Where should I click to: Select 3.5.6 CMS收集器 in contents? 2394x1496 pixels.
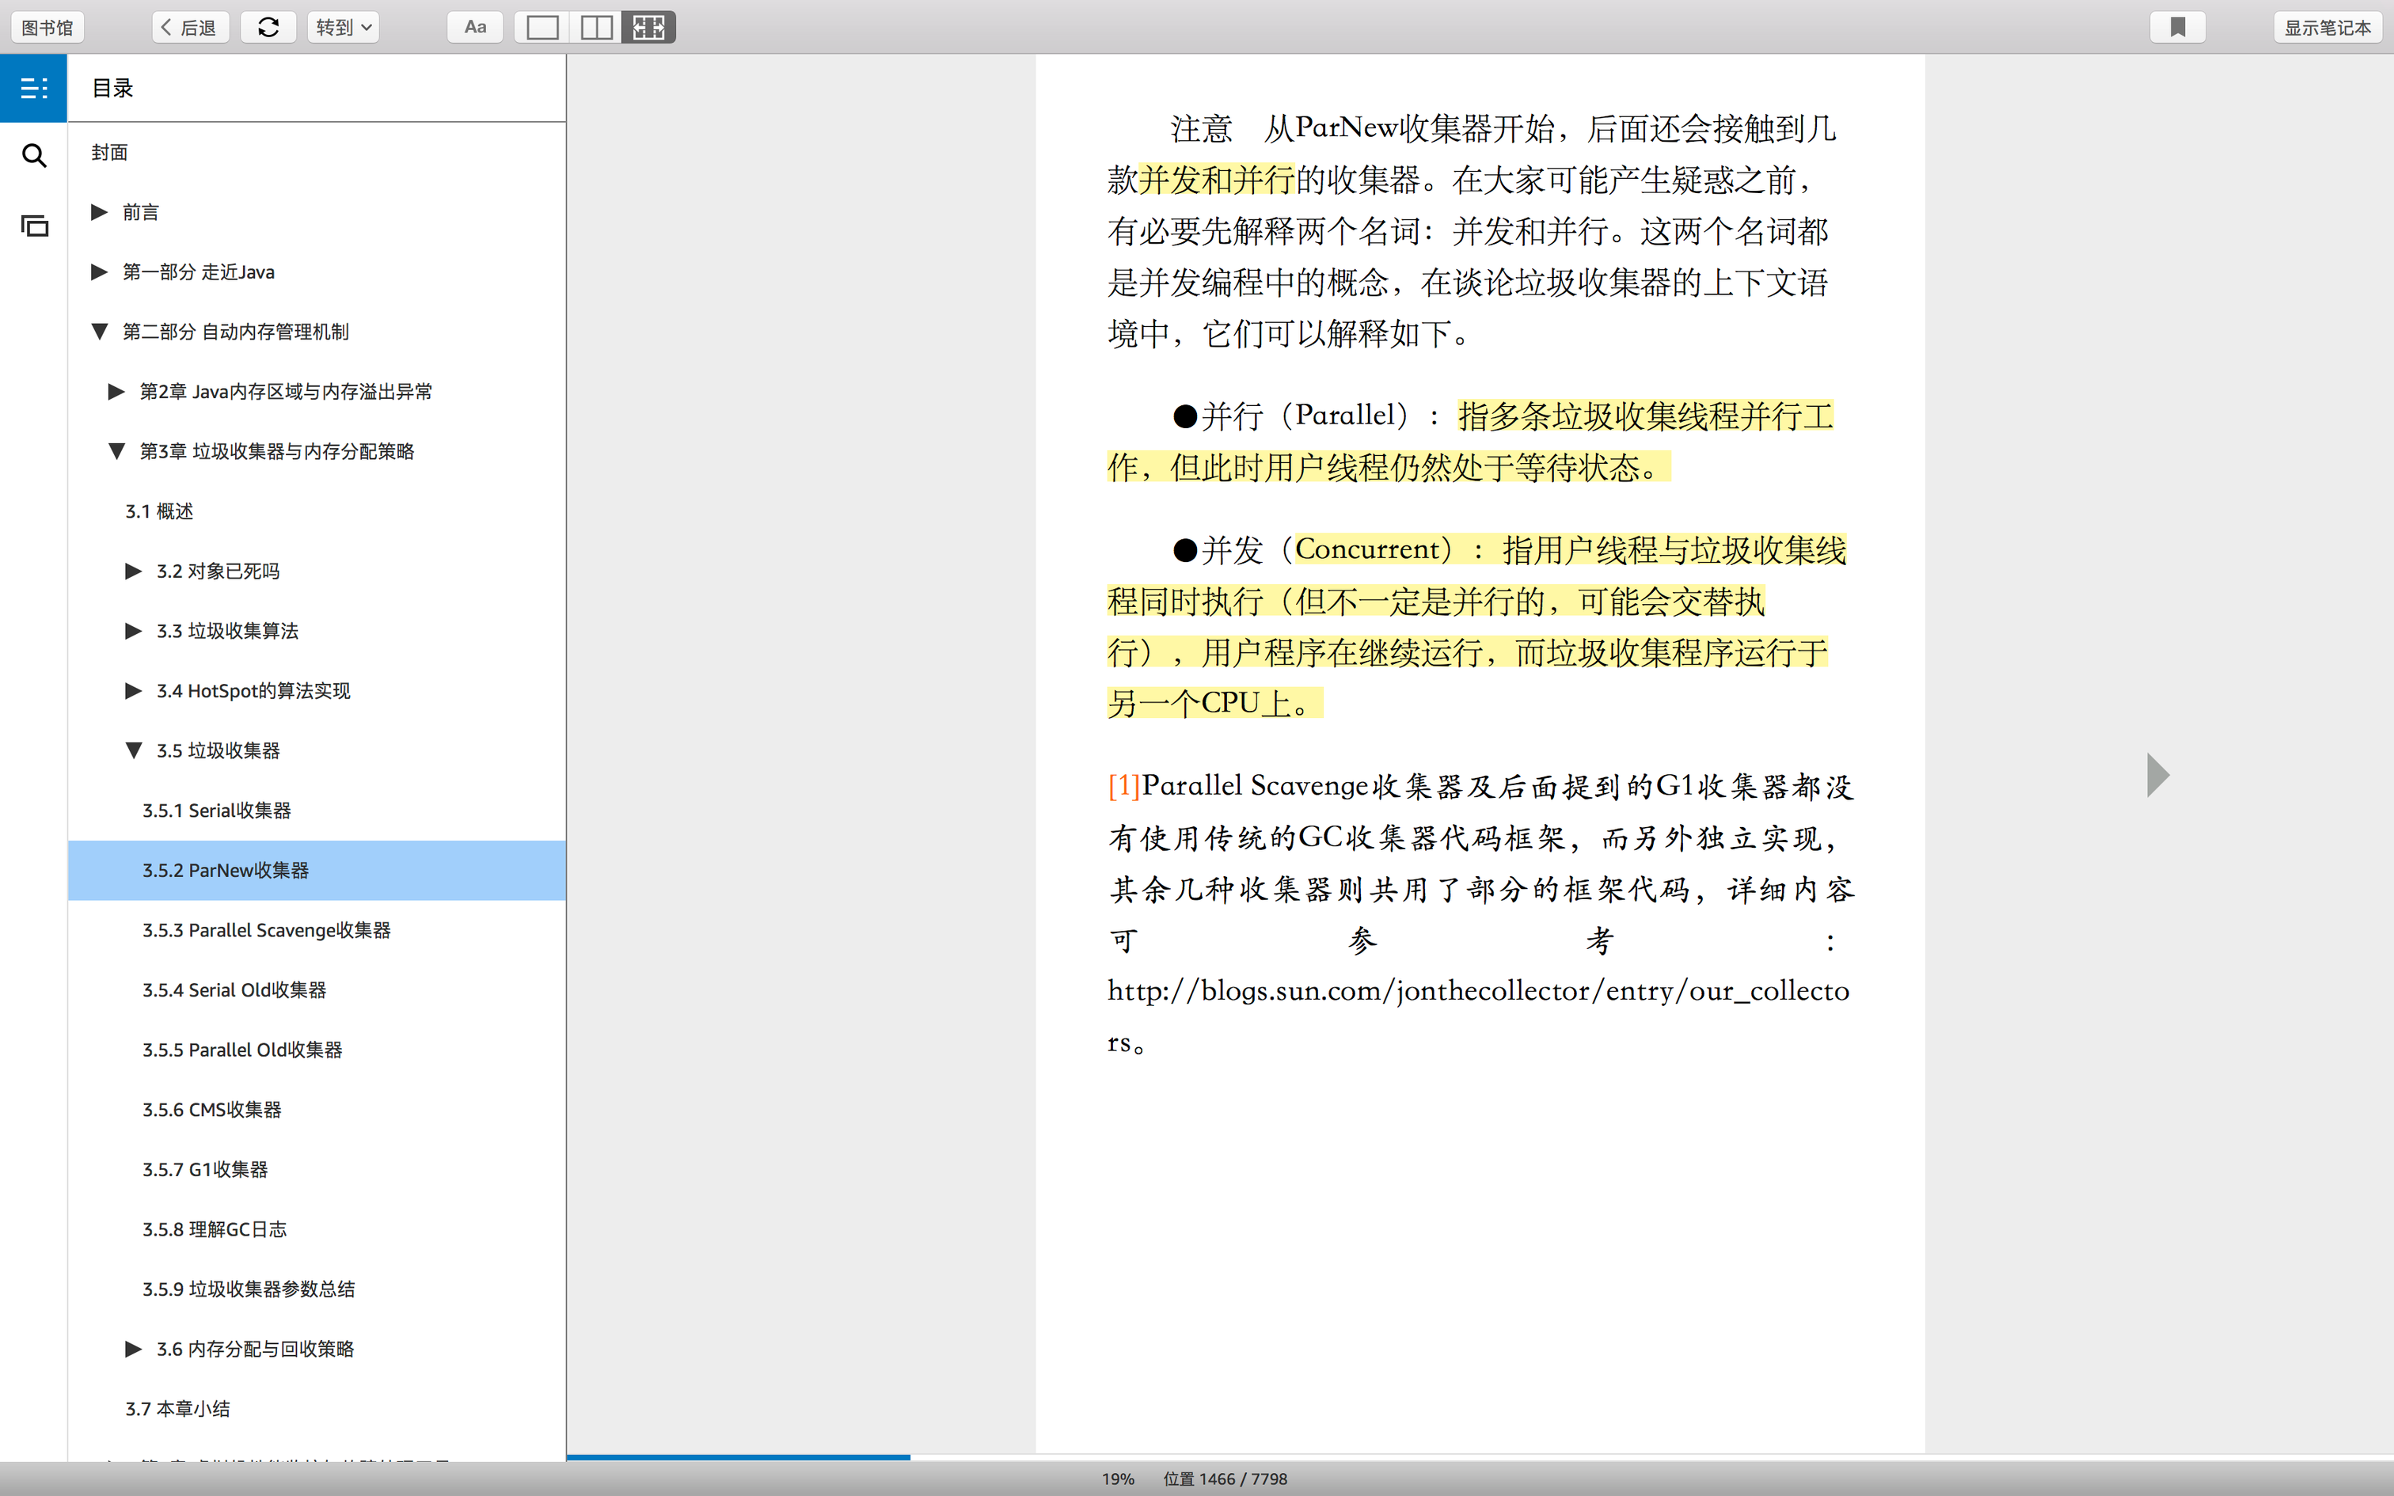(x=211, y=1109)
